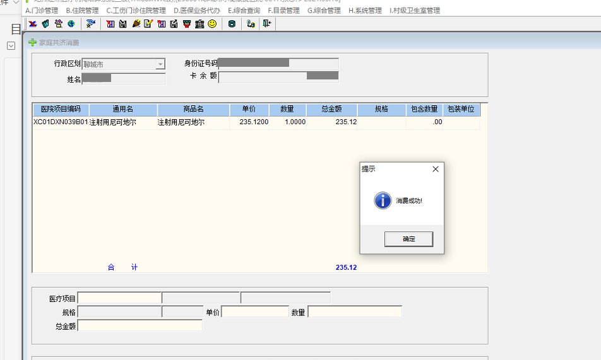The height and width of the screenshot is (360, 601).
Task: Click the 医疗项目 input field
Action: coord(119,298)
